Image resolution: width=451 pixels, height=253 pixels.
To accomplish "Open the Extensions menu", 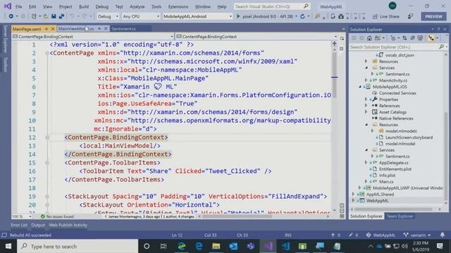I will tap(178, 6).
